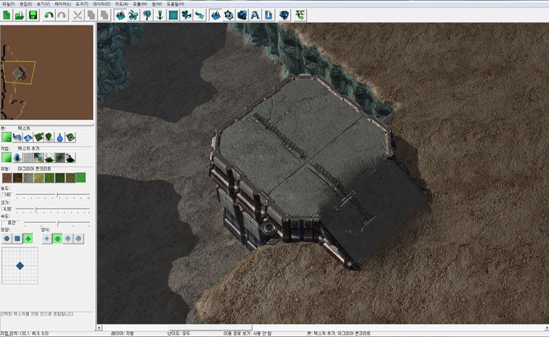Open the 데이터(D) menu
Viewport: 549px width, 337px height.
102,4
